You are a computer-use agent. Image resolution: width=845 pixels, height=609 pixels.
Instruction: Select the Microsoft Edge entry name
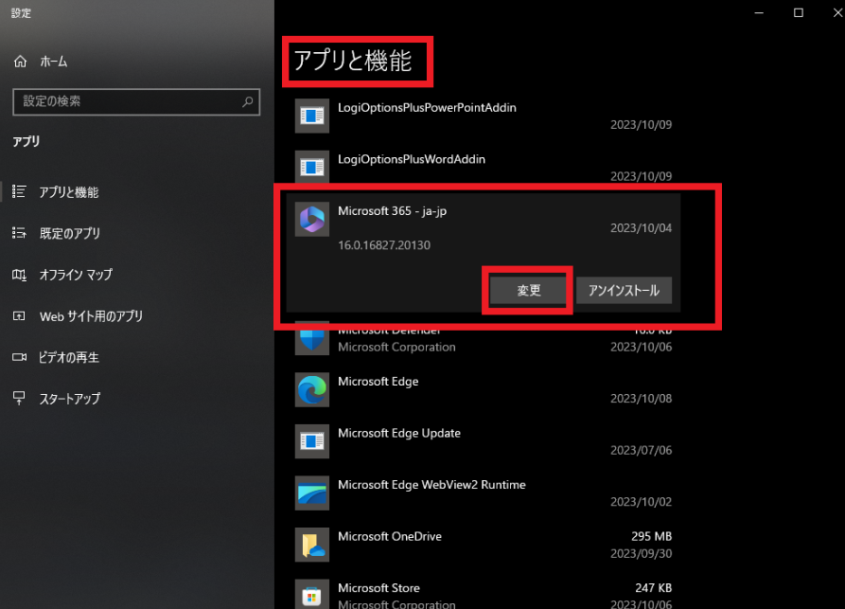point(378,382)
